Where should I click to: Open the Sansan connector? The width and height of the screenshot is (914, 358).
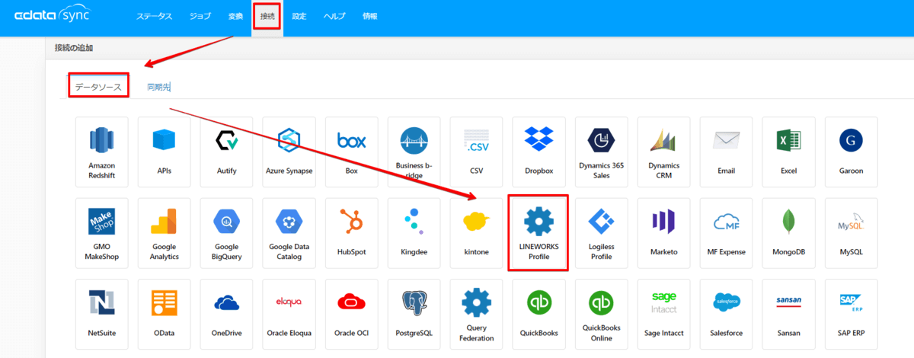tap(789, 314)
